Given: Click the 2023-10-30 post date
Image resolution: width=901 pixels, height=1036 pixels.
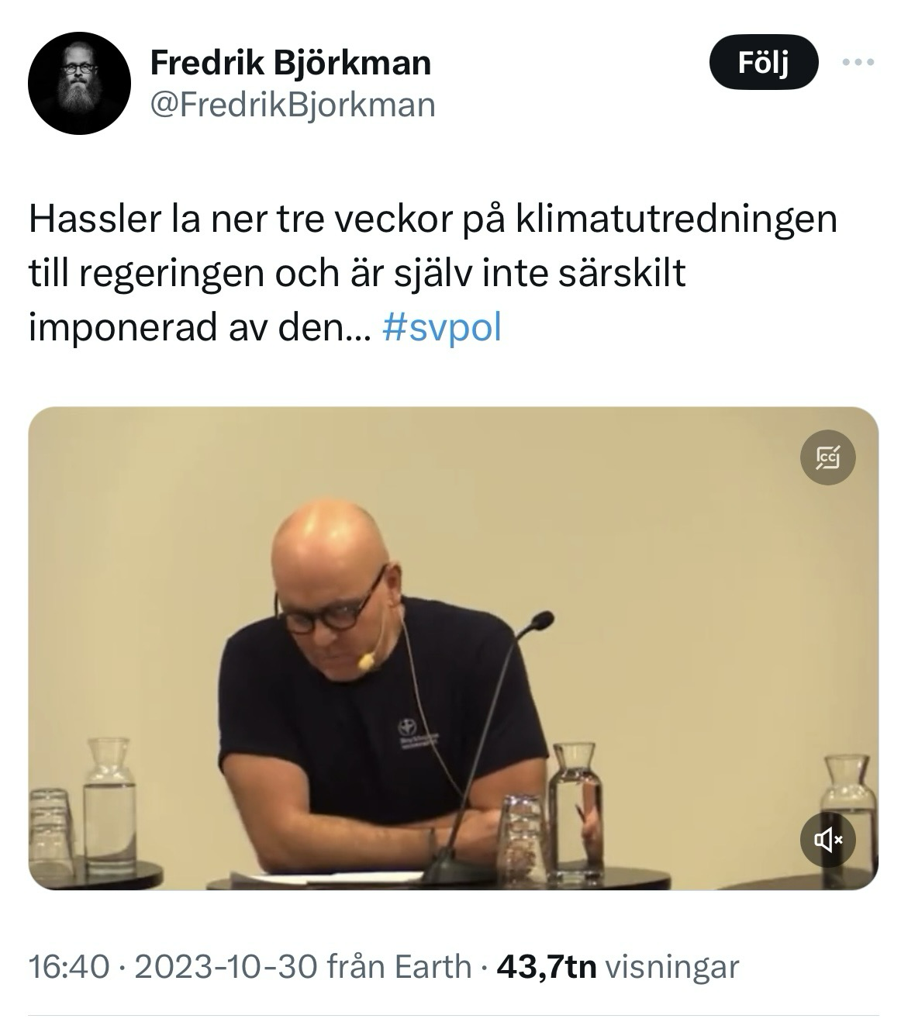Looking at the screenshot, I should (226, 966).
